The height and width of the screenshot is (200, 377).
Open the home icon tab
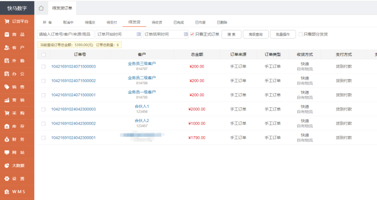(x=41, y=8)
